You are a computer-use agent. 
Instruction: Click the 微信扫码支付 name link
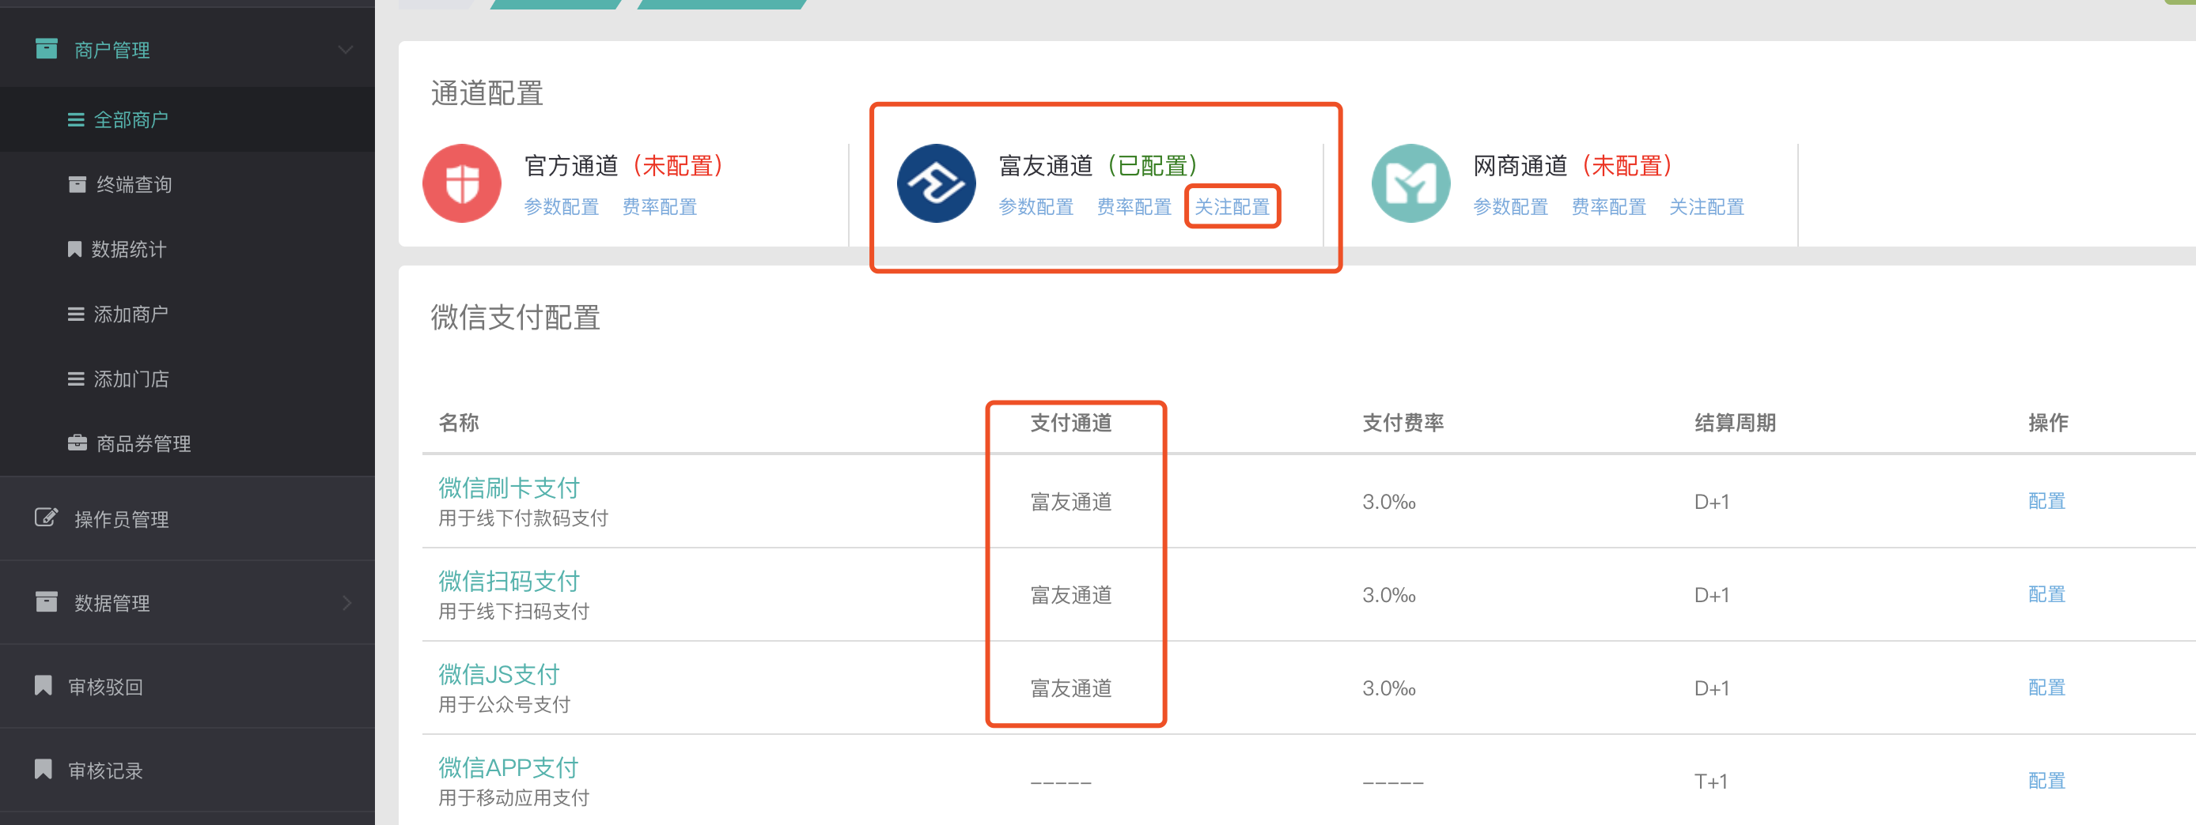pyautogui.click(x=509, y=582)
